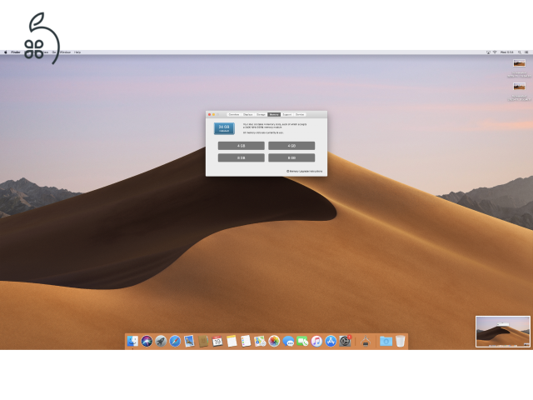Click the blue 24 GB installed memory icon
The height and width of the screenshot is (400, 533).
(224, 128)
